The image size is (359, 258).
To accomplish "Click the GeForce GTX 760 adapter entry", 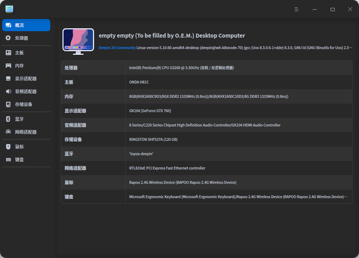I will (150, 111).
